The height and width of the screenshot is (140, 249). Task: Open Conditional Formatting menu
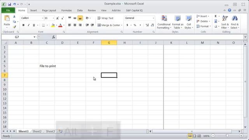[x=164, y=22]
